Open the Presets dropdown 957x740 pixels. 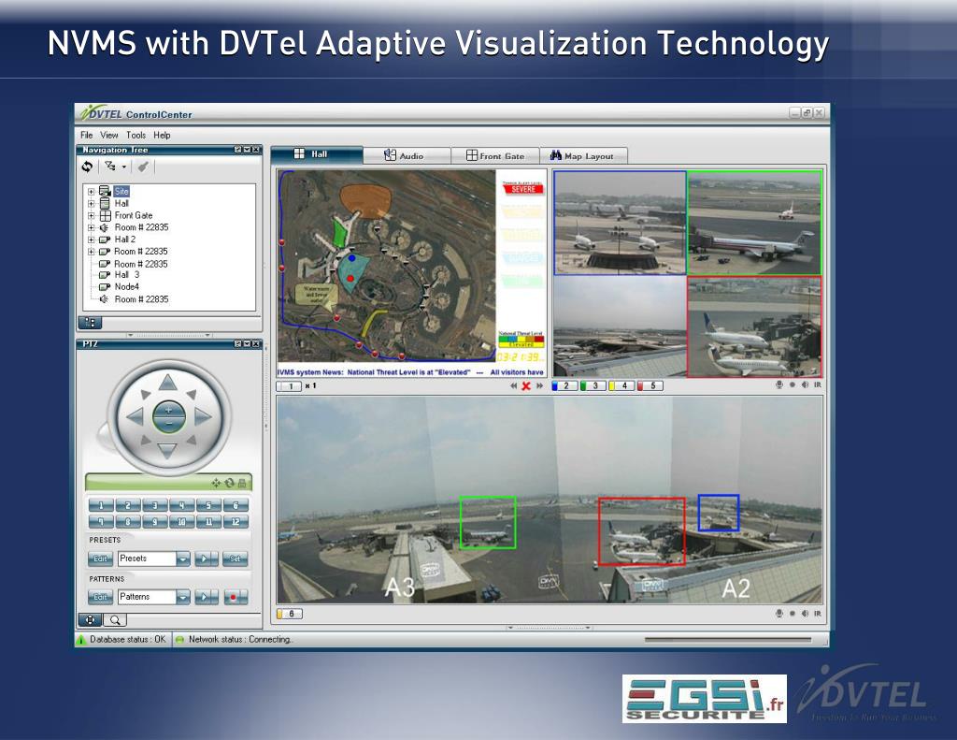182,559
